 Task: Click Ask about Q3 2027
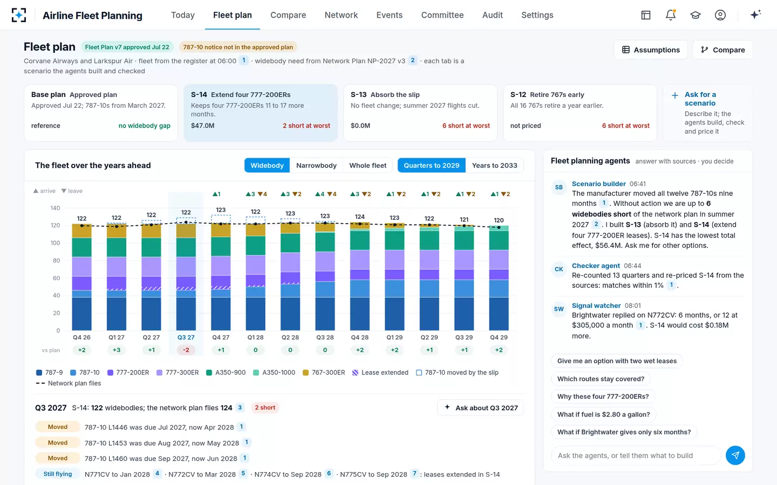coord(481,408)
